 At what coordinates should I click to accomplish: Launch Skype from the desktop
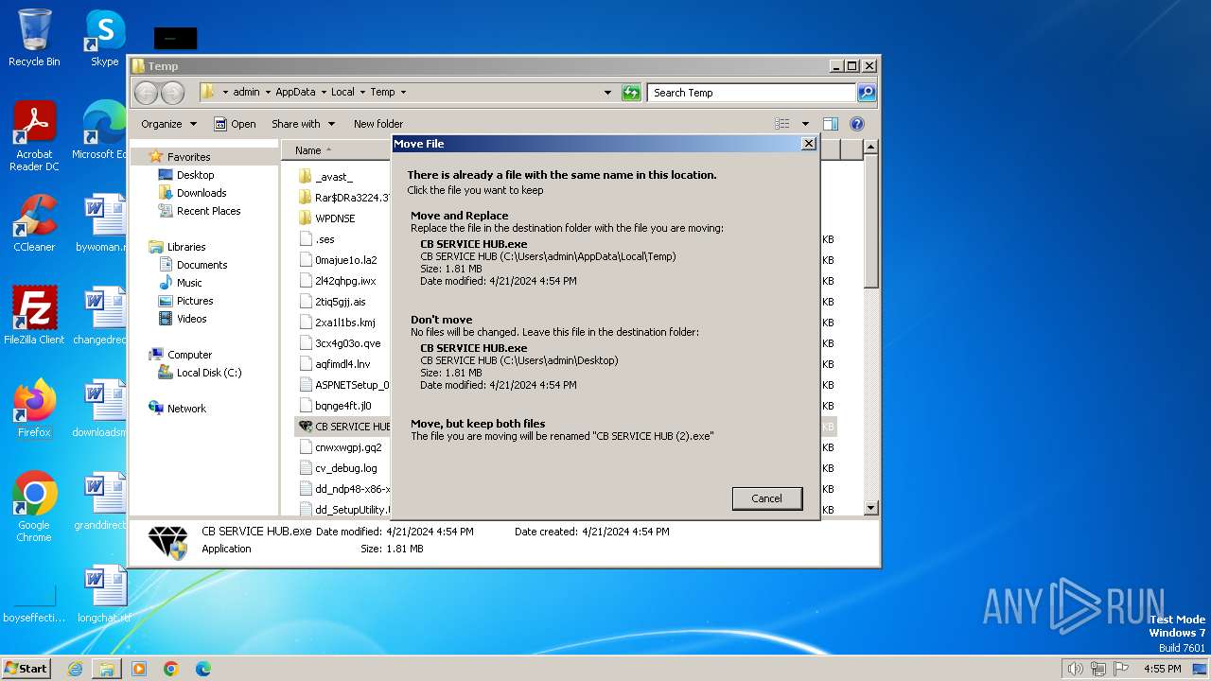pyautogui.click(x=104, y=38)
